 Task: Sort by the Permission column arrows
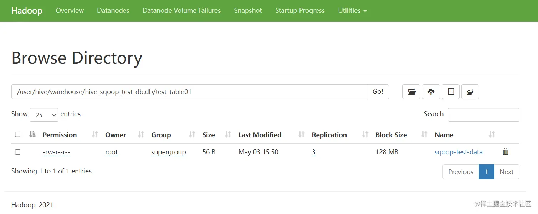[x=95, y=134]
